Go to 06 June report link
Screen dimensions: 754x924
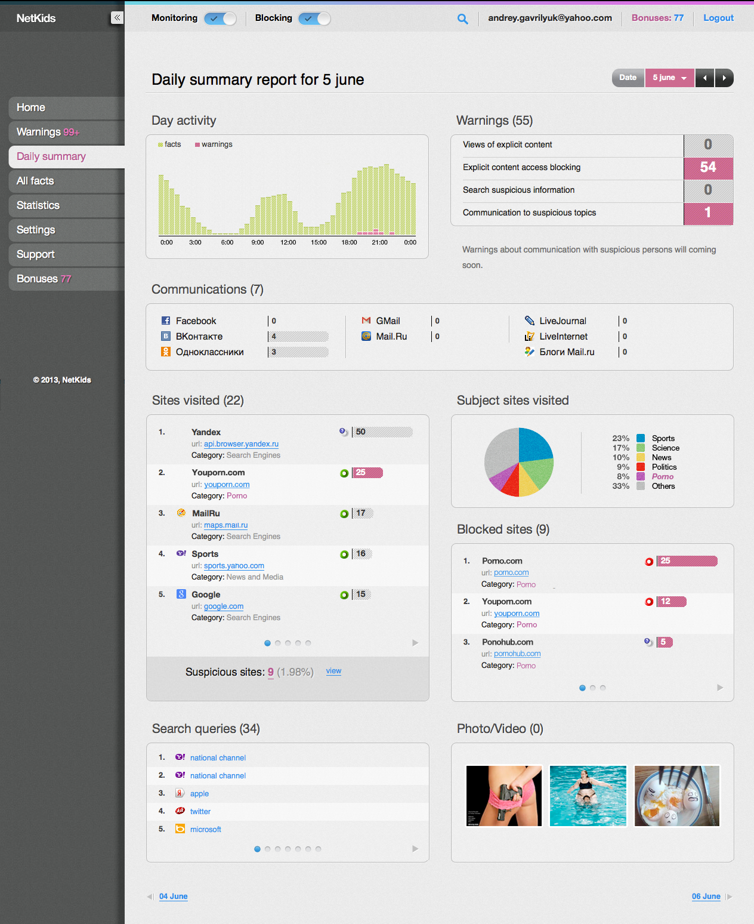pyautogui.click(x=706, y=897)
